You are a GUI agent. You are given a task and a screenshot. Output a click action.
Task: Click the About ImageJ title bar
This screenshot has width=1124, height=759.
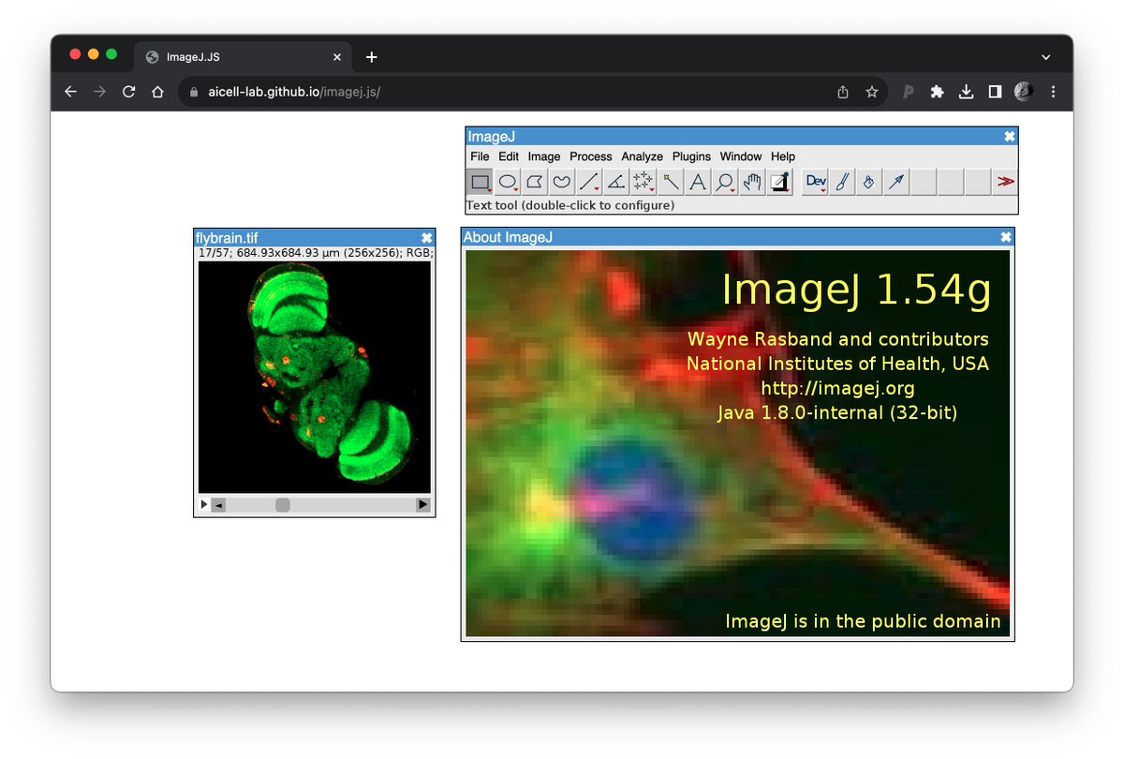click(738, 237)
